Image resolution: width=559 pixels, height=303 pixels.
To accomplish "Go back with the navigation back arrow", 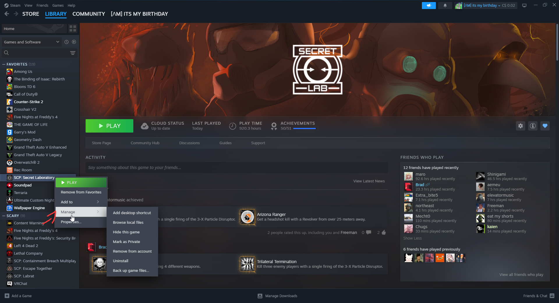I will tap(7, 14).
